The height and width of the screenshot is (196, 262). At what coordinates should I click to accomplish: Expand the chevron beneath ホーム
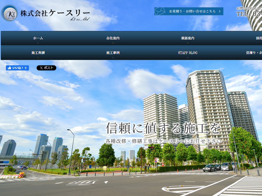pyautogui.click(x=38, y=43)
